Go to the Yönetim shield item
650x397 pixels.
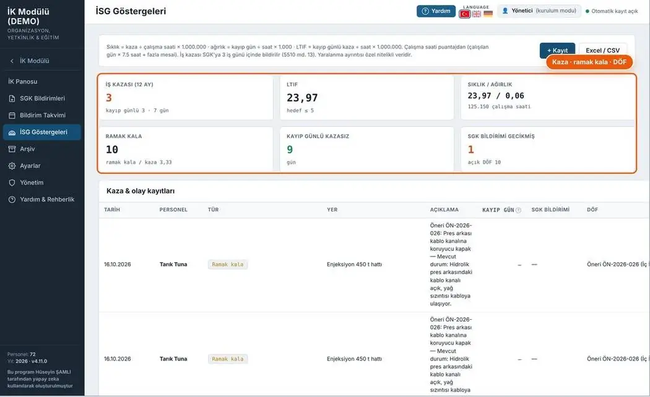tap(42, 182)
